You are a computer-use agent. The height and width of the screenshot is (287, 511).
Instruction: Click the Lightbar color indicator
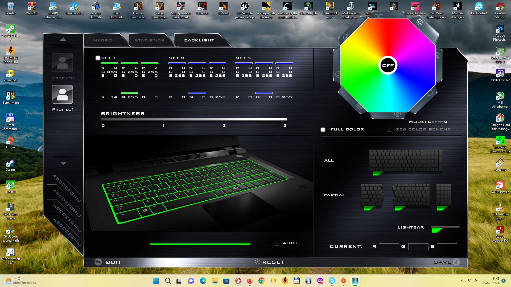[x=445, y=229]
